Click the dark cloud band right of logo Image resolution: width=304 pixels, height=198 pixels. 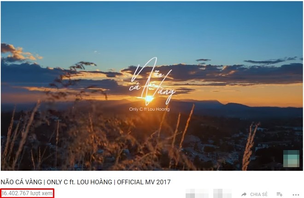[x=237, y=75]
